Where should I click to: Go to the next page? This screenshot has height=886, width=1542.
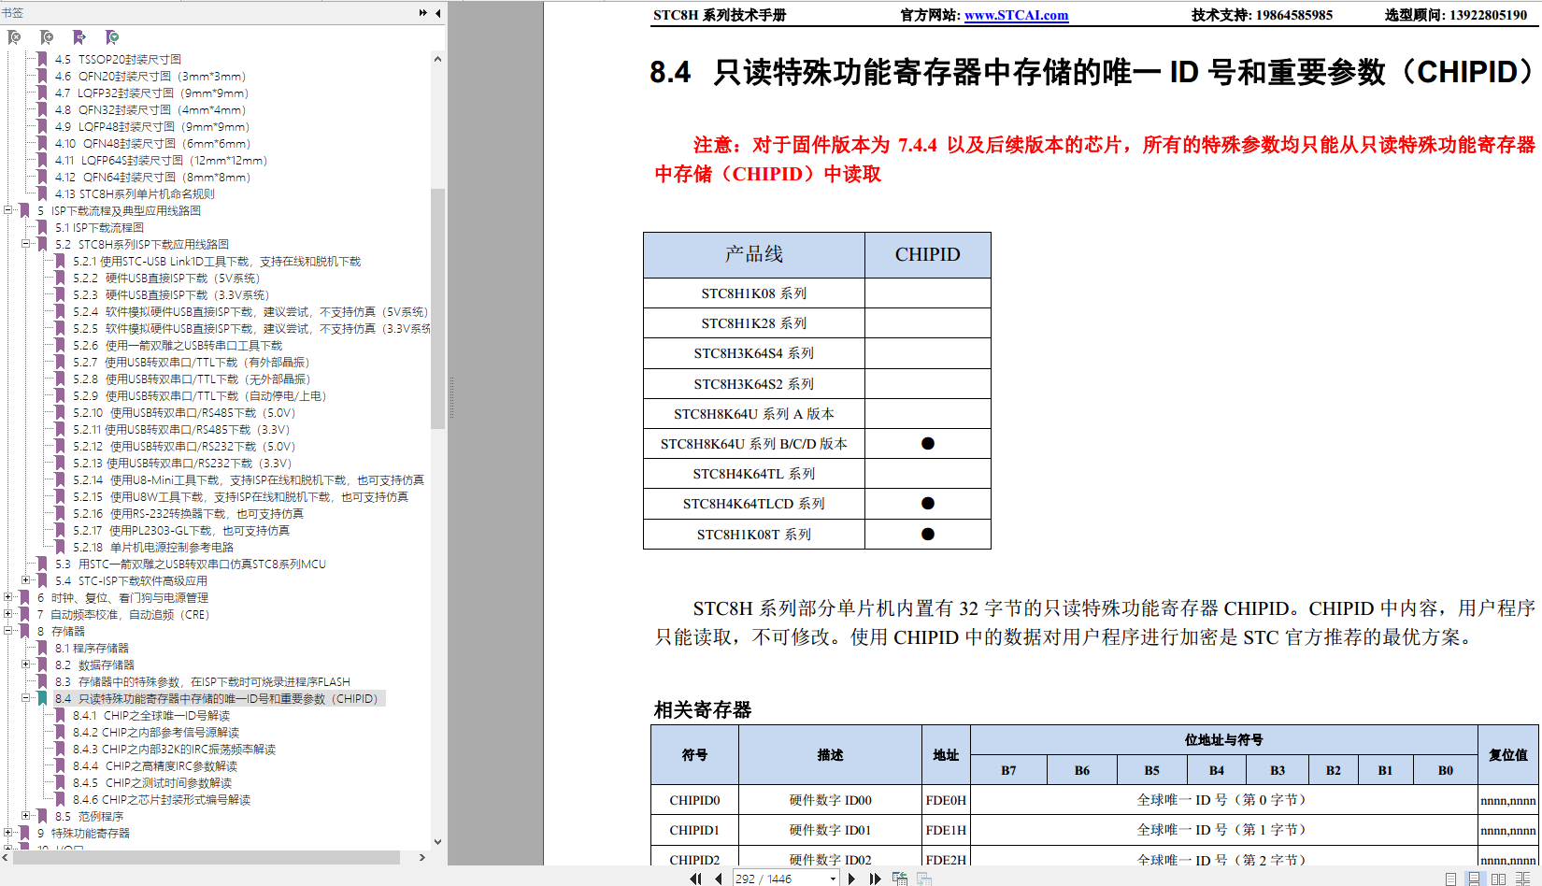pyautogui.click(x=851, y=879)
